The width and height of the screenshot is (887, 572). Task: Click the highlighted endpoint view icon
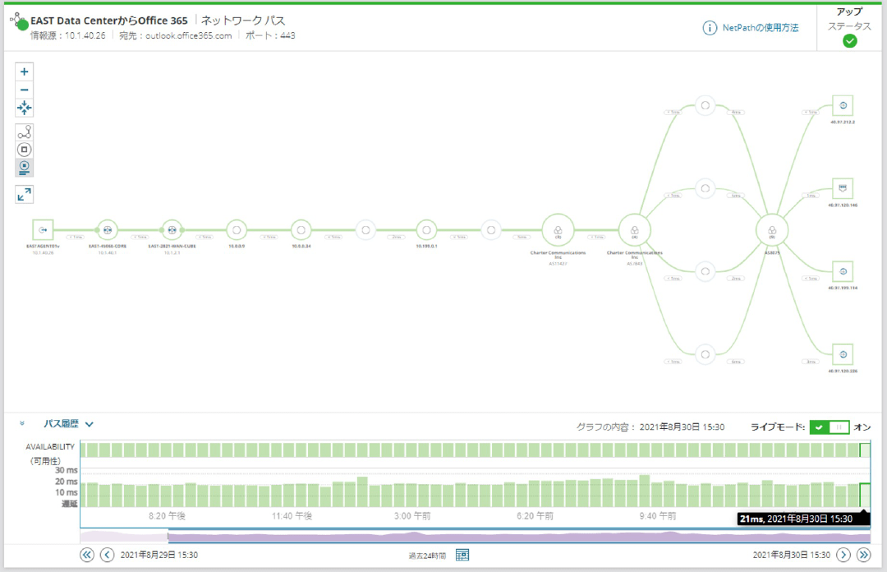coord(24,168)
